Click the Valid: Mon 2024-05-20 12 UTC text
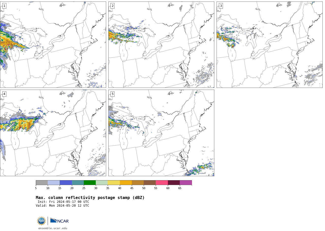This screenshot has height=231, width=325. 62,206
